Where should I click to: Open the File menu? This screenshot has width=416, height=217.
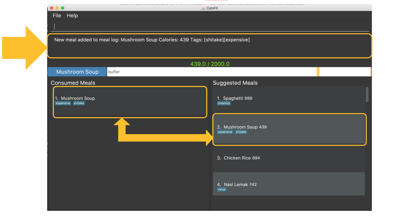[x=57, y=16]
